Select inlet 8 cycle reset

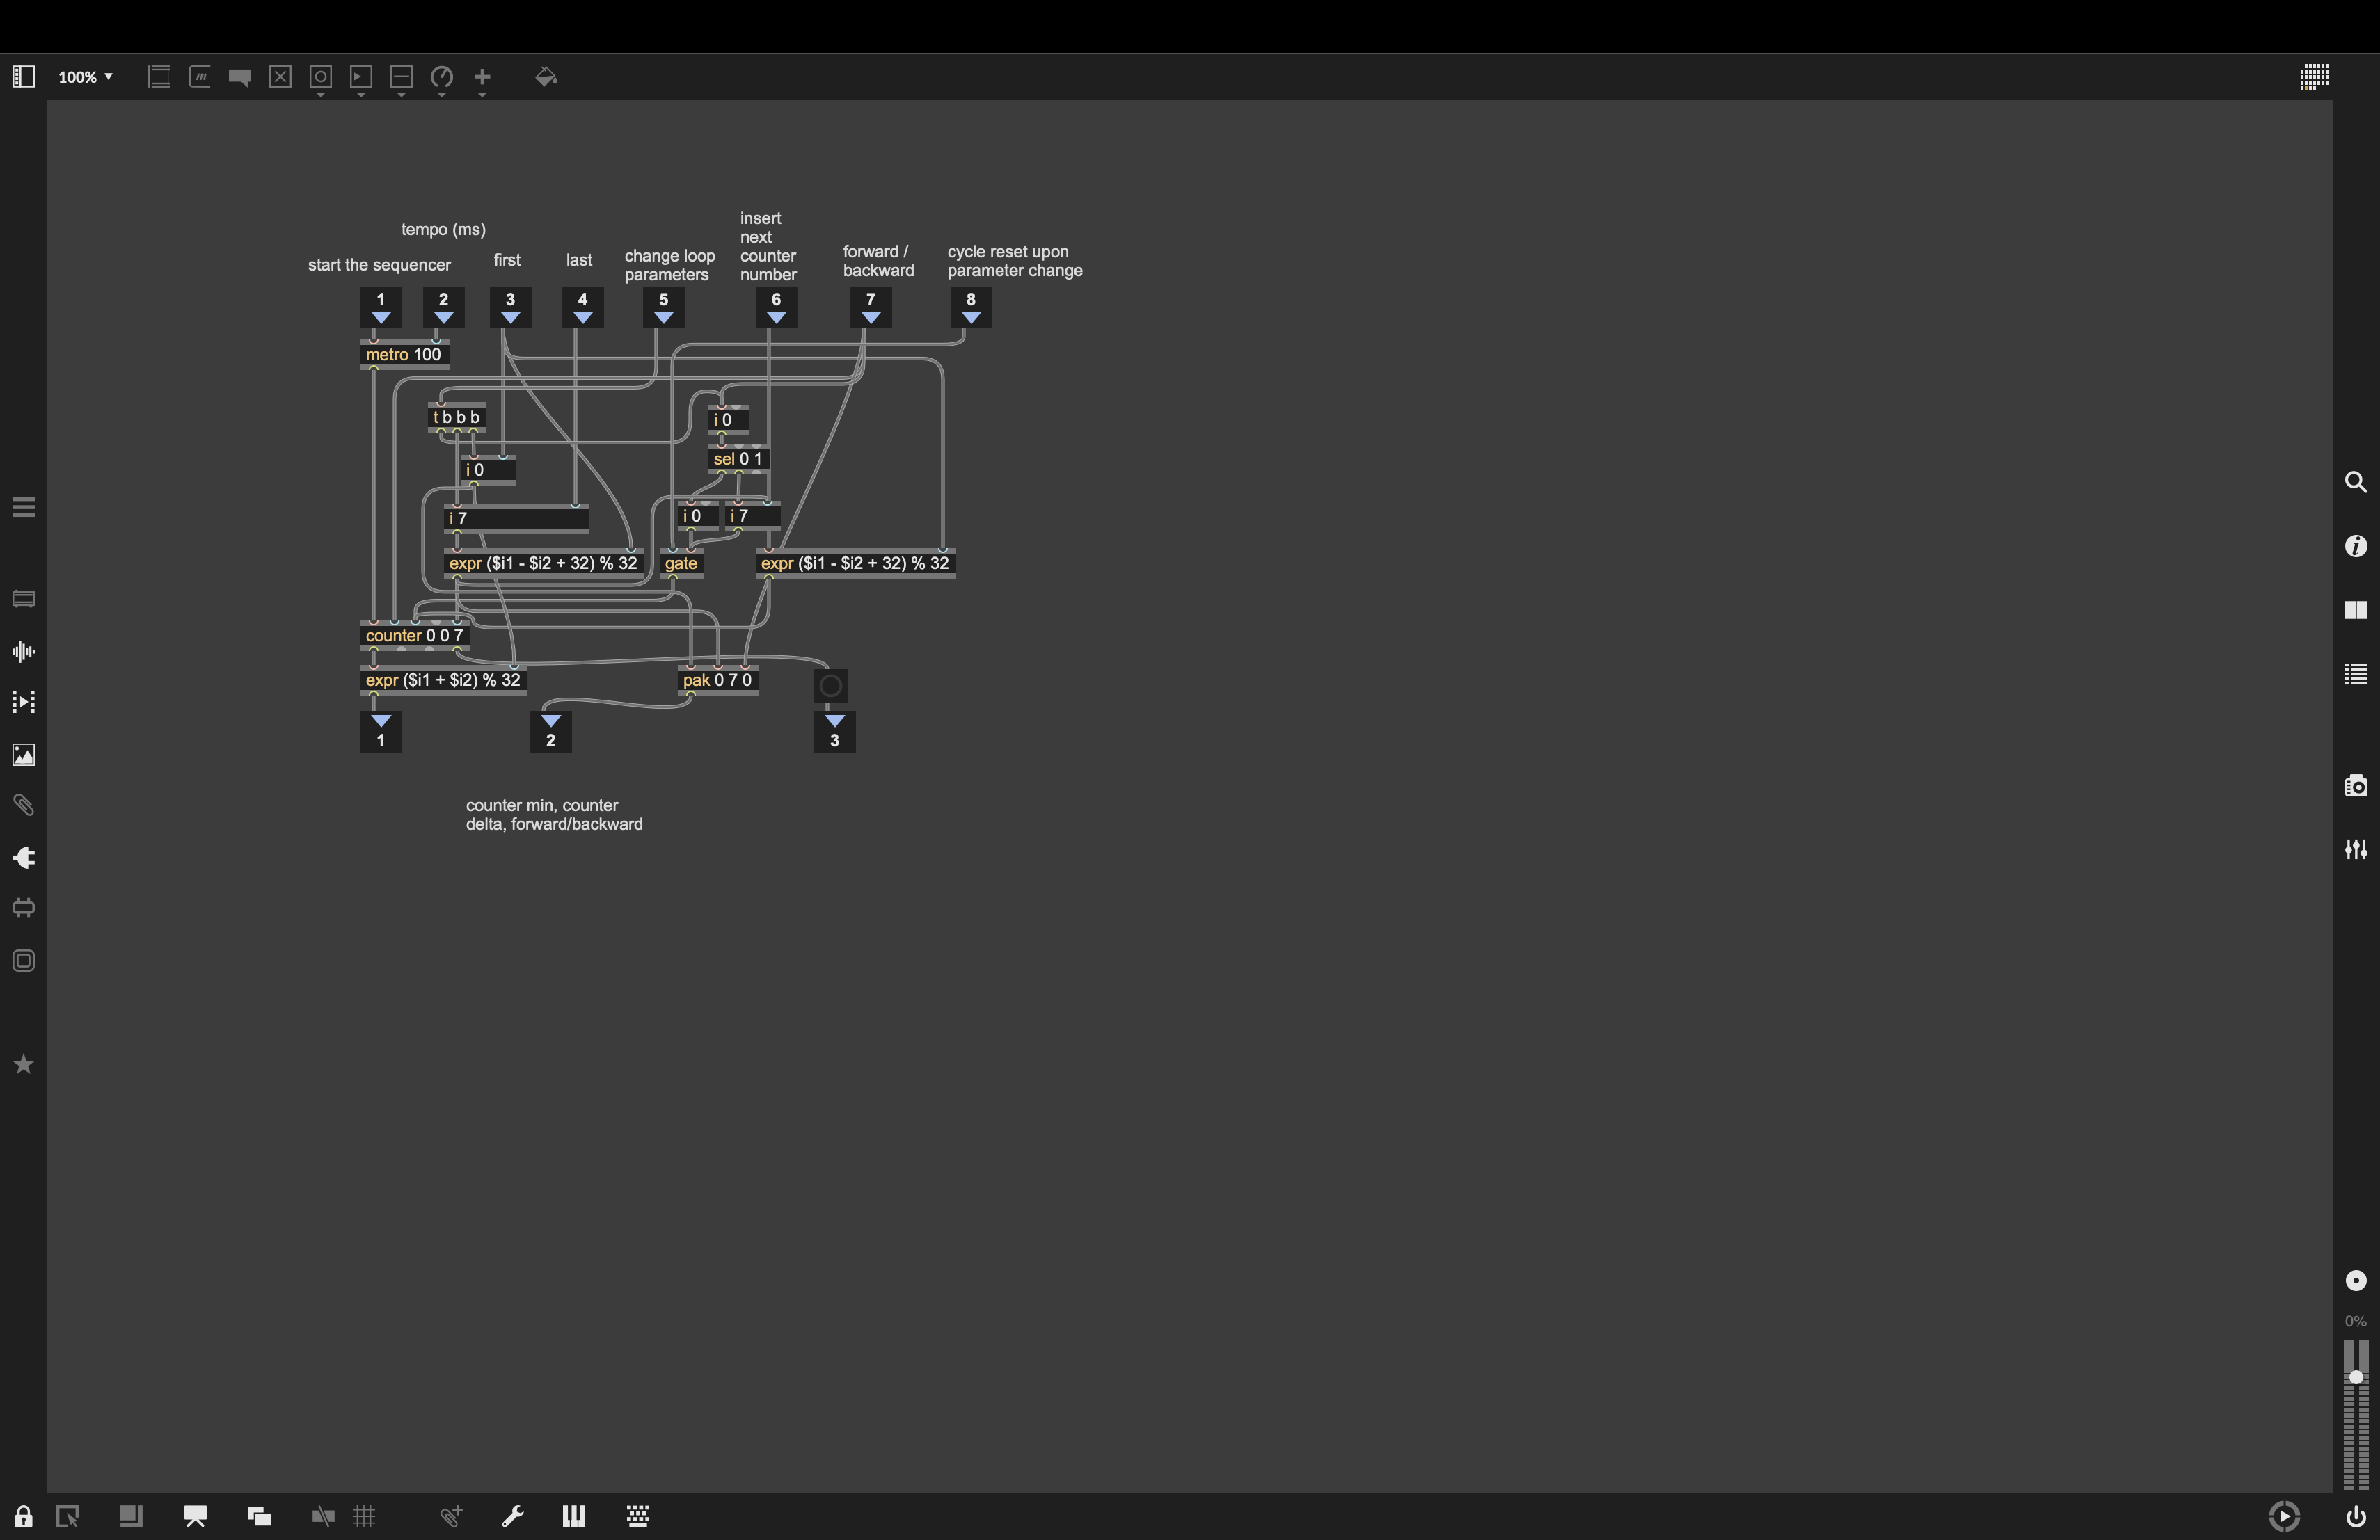(x=971, y=308)
